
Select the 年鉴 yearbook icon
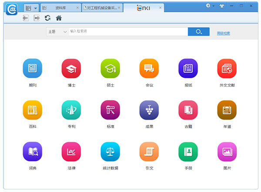point(227,110)
